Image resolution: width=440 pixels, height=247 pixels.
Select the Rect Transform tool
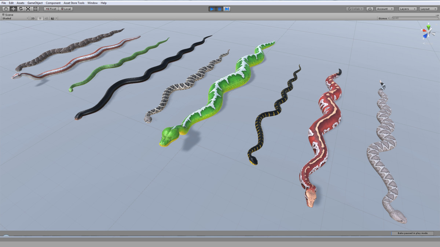[35, 9]
